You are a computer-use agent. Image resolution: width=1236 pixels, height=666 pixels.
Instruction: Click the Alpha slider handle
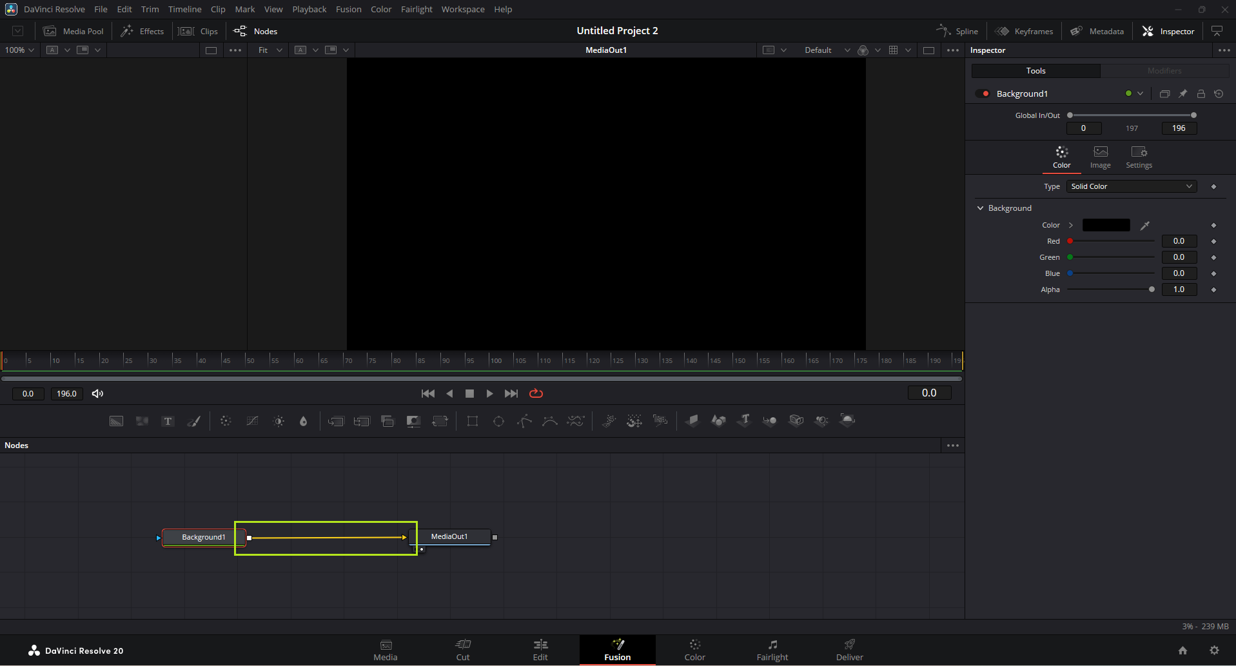1152,289
